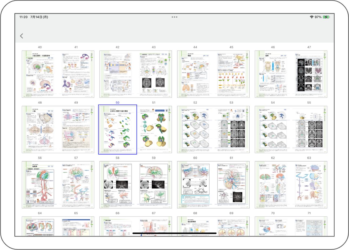The width and height of the screenshot is (349, 250).
Task: Open page 41 thumbnail
Action: 76,74
